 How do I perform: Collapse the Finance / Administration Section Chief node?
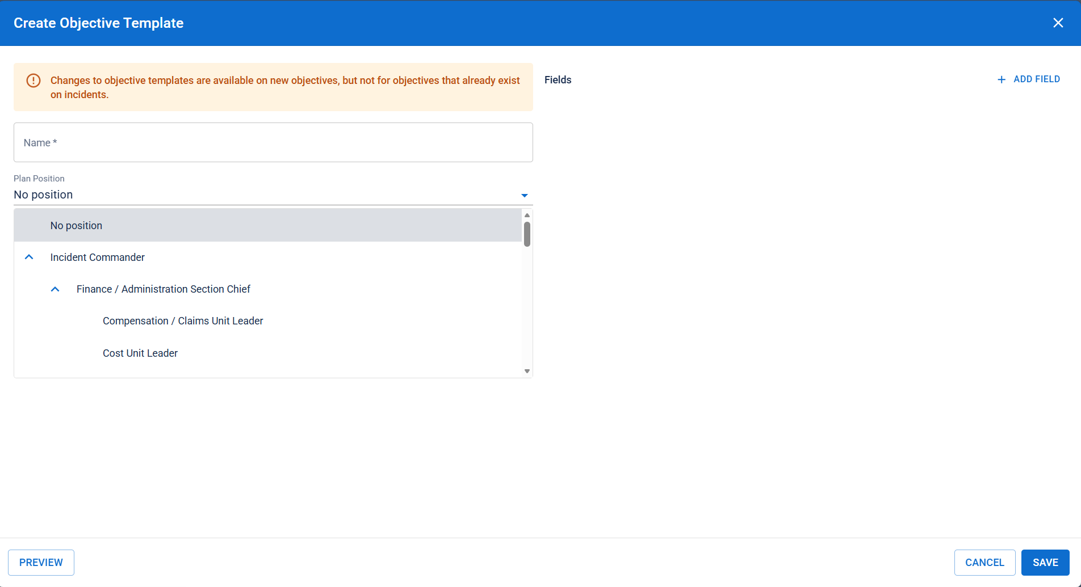point(55,289)
